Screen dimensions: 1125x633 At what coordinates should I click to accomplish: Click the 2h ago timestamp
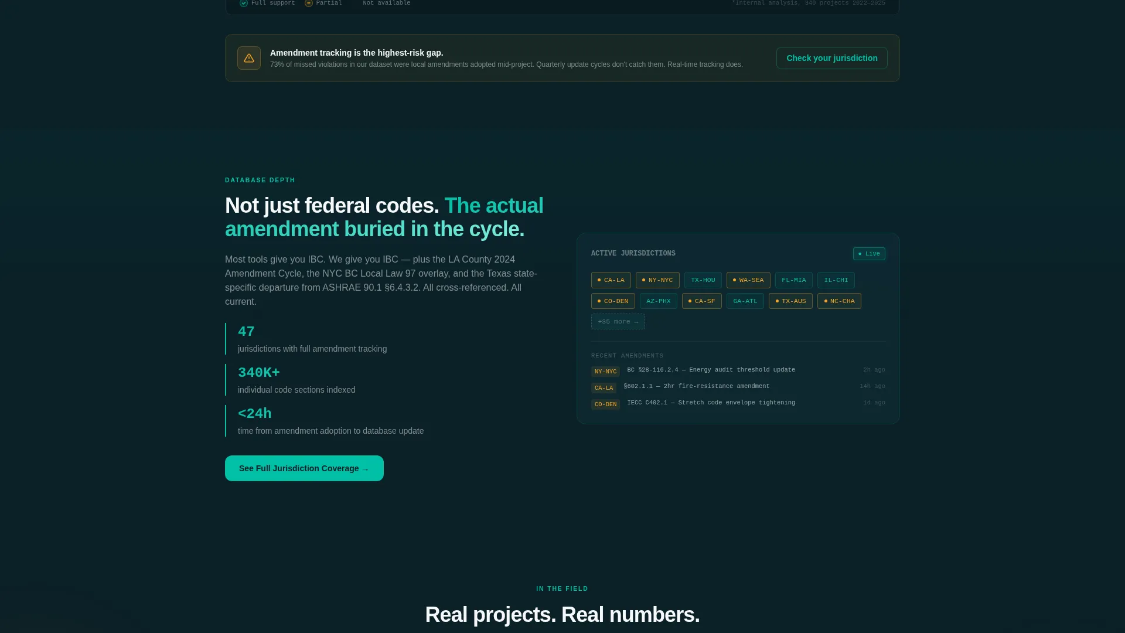click(x=874, y=370)
